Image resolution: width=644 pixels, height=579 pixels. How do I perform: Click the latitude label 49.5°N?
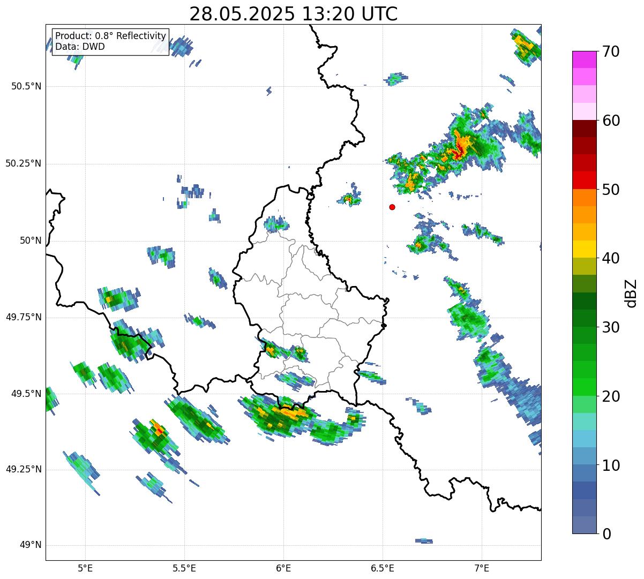tap(26, 394)
